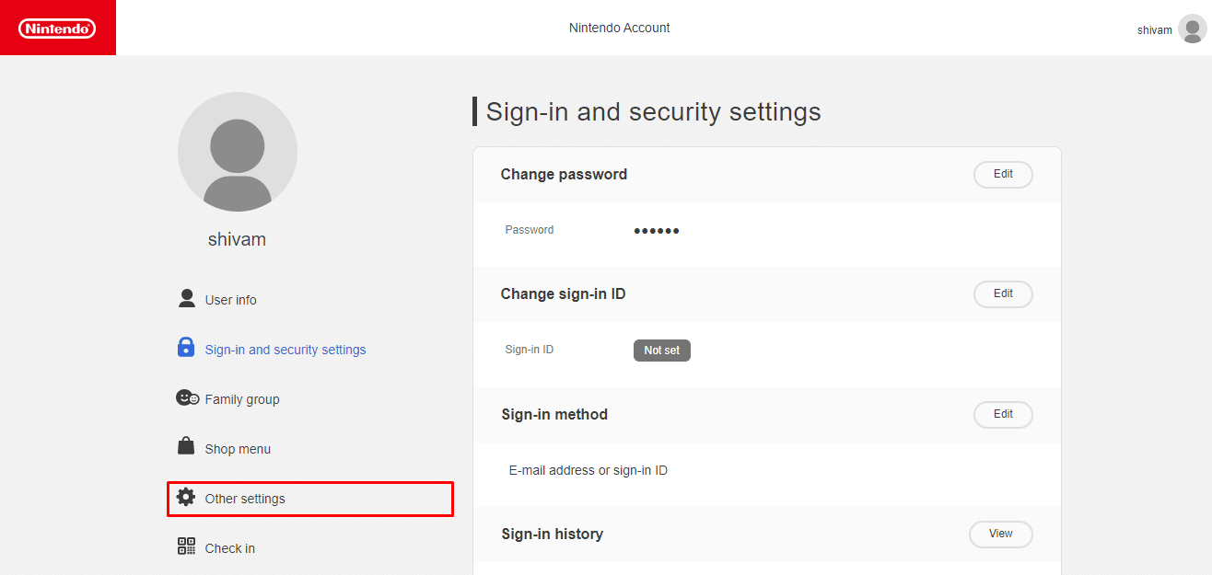
Task: Select the Family group faces icon
Action: coord(188,397)
